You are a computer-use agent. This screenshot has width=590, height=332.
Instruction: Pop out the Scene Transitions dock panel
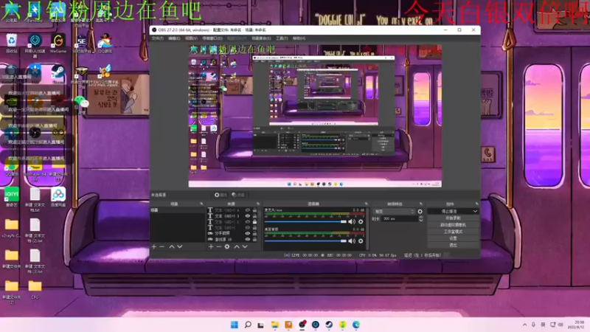coord(420,204)
